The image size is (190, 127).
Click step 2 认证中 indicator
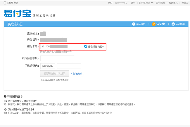coord(158,24)
